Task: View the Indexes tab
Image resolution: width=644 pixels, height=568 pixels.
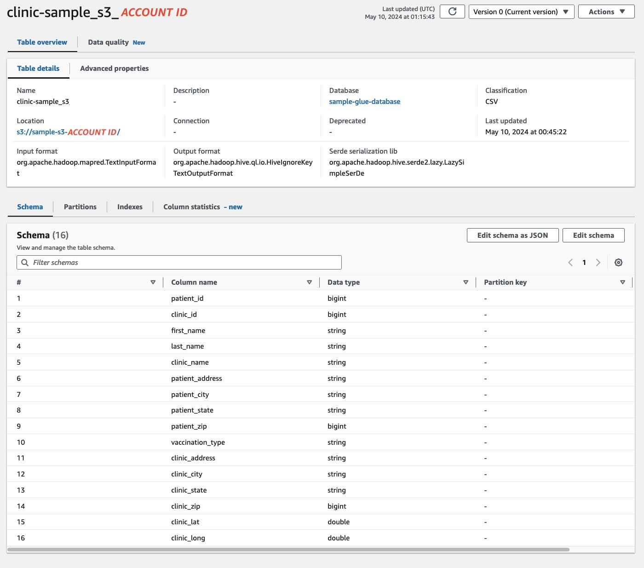Action: [129, 207]
